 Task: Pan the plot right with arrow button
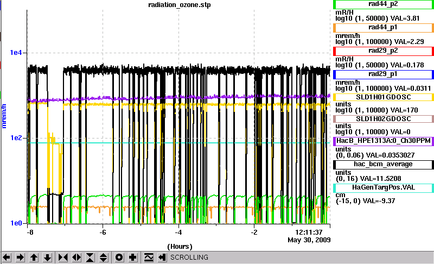(x=20, y=257)
